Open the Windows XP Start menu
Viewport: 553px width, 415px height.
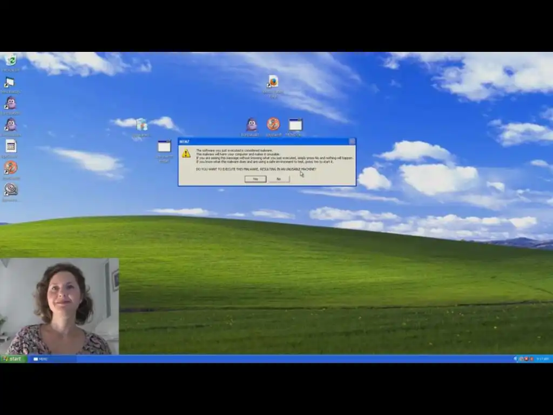[14, 359]
